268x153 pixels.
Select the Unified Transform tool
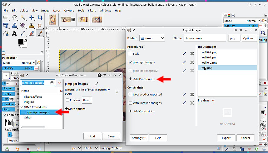click(x=6, y=26)
